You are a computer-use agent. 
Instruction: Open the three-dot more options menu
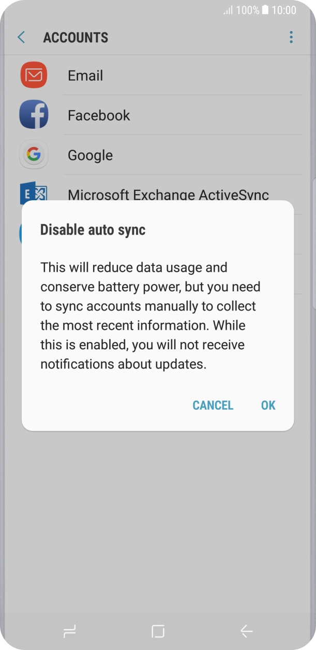[291, 37]
